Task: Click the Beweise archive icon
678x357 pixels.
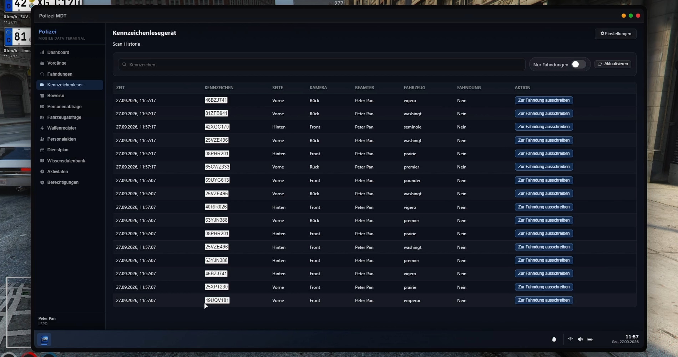Action: click(x=42, y=96)
